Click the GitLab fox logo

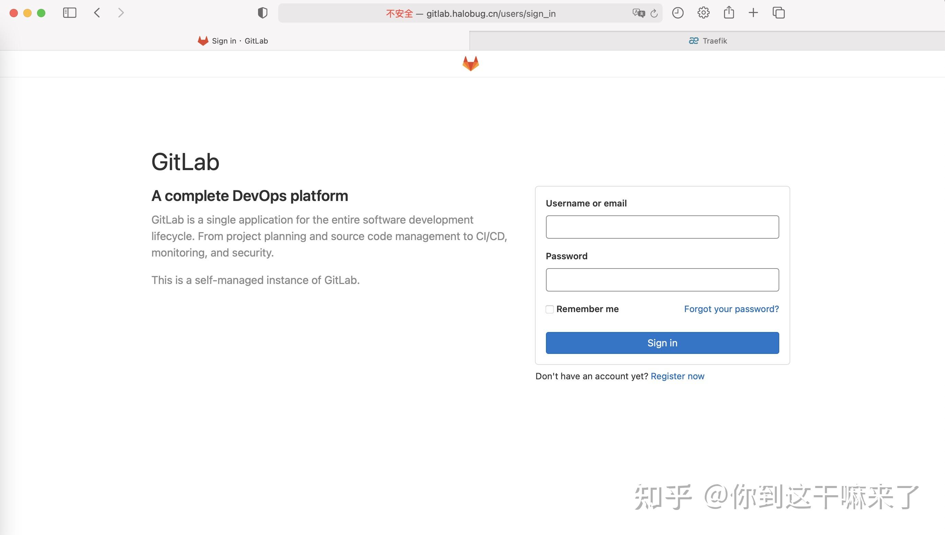click(470, 63)
